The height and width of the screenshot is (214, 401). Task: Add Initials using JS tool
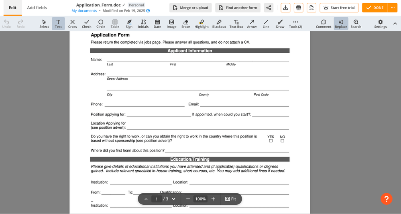click(x=143, y=24)
